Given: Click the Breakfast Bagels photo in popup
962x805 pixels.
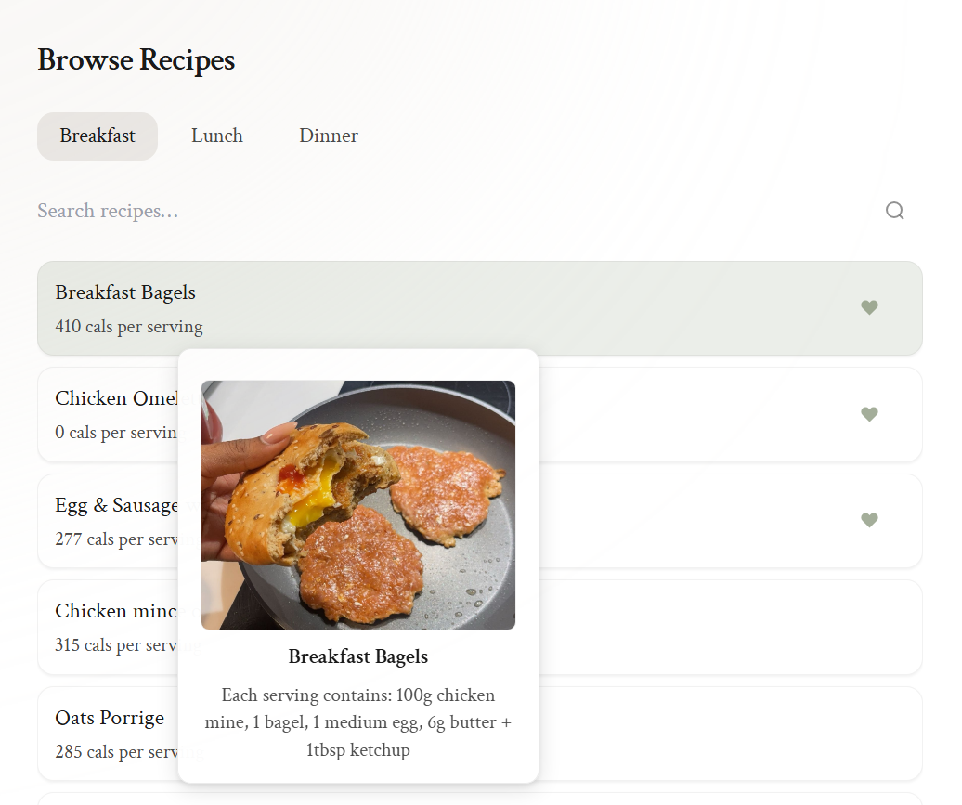Looking at the screenshot, I should click(x=358, y=505).
